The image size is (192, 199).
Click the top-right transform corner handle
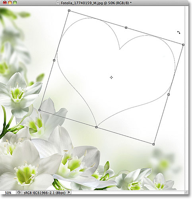183,45
